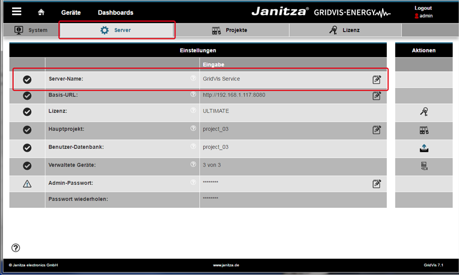
Task: Click the license key action icon
Action: click(x=424, y=113)
